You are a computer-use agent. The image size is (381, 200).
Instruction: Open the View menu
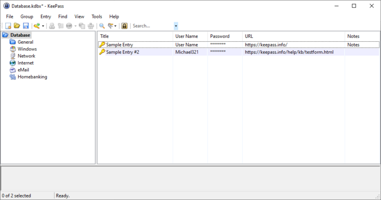(x=79, y=16)
